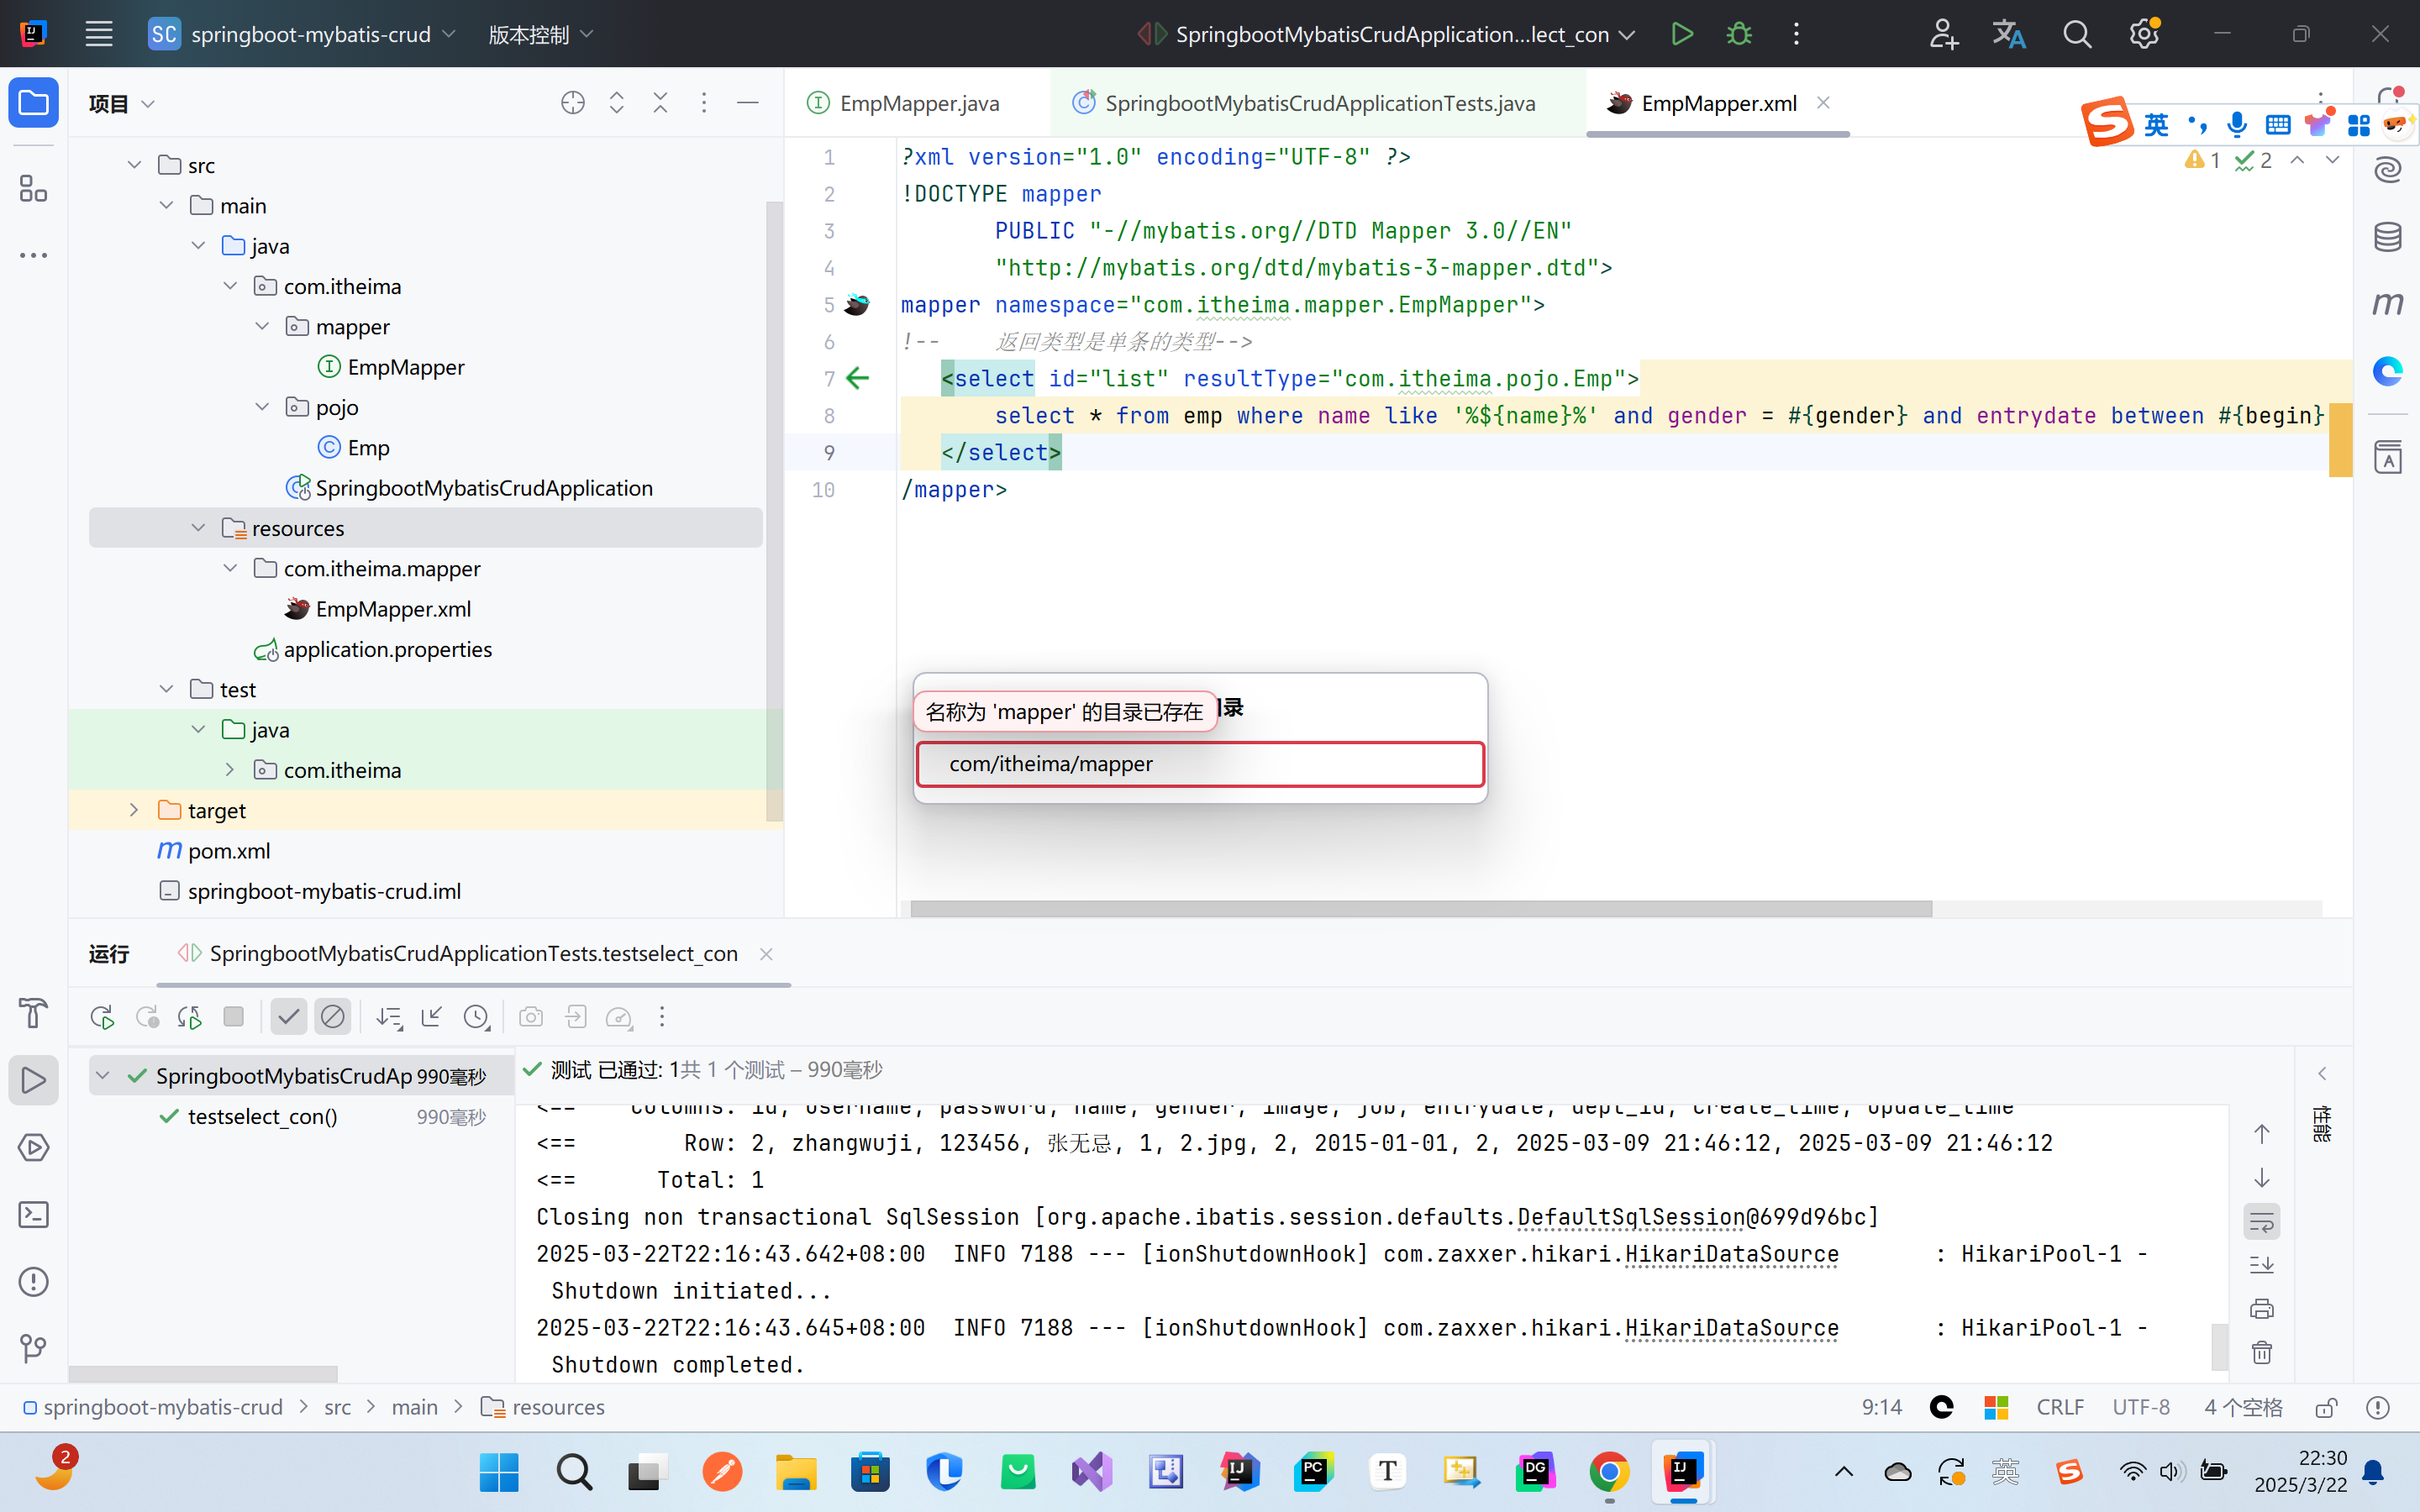
Task: Click the Debug bug icon
Action: coord(1739,34)
